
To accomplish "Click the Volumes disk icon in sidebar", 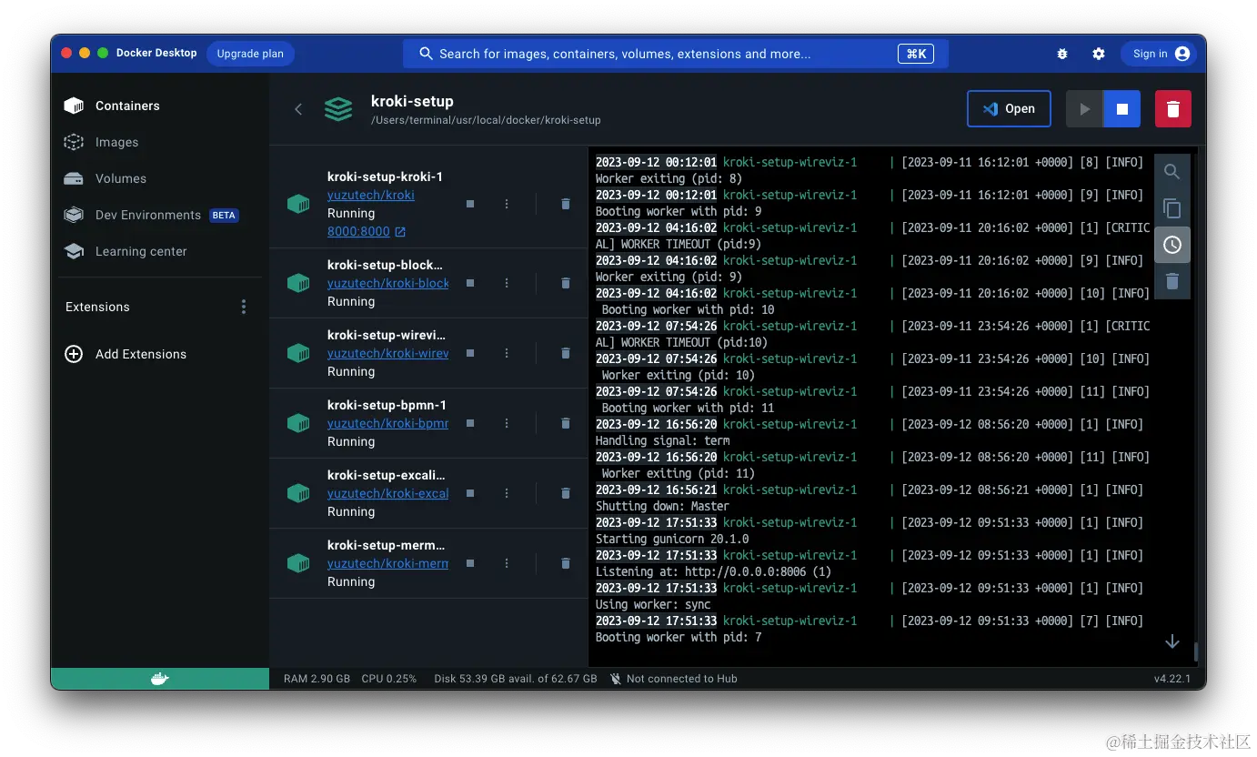I will tap(74, 178).
